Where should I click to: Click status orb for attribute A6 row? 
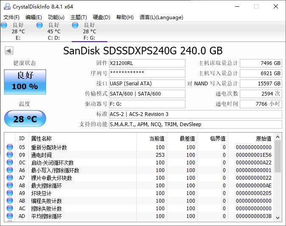[10, 170]
